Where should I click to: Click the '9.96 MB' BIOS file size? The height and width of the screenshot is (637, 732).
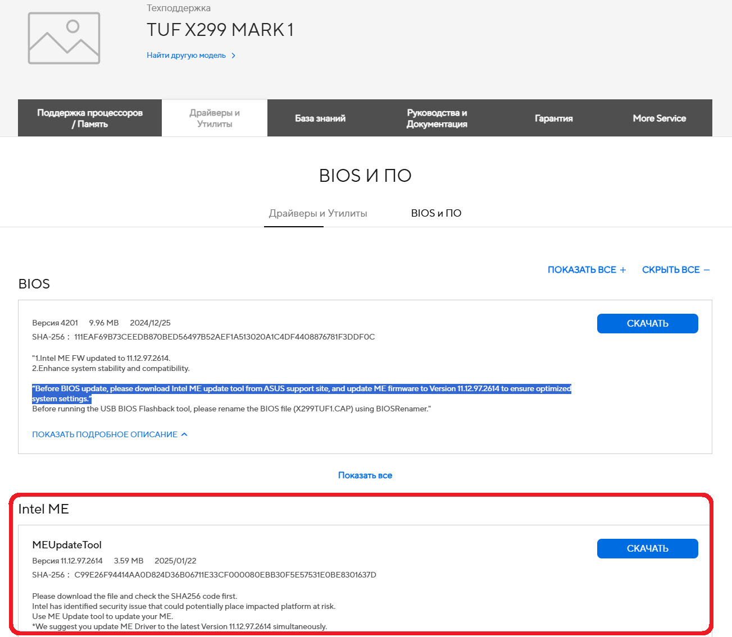[104, 323]
